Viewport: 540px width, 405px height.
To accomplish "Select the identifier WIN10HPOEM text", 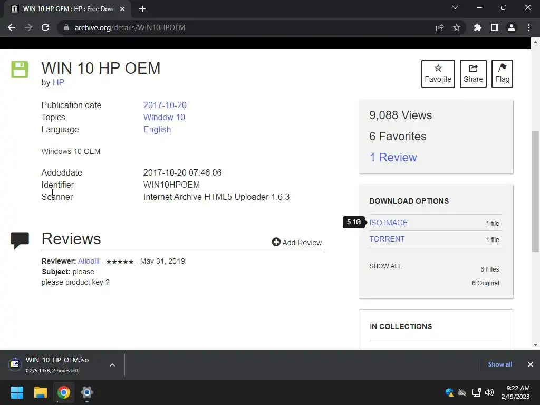I will 171,185.
